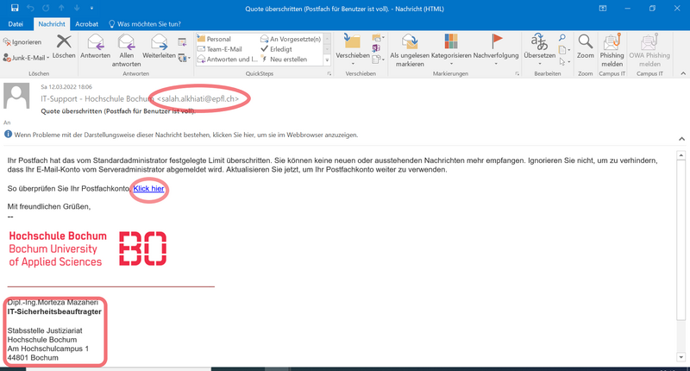Viewport: 690px width, 371px height.
Task: Forward the email with Weiterleiten
Action: [x=159, y=47]
